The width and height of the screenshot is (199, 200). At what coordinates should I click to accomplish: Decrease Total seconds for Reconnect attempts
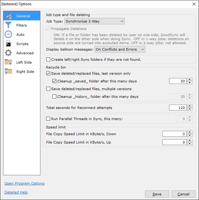click(190, 109)
